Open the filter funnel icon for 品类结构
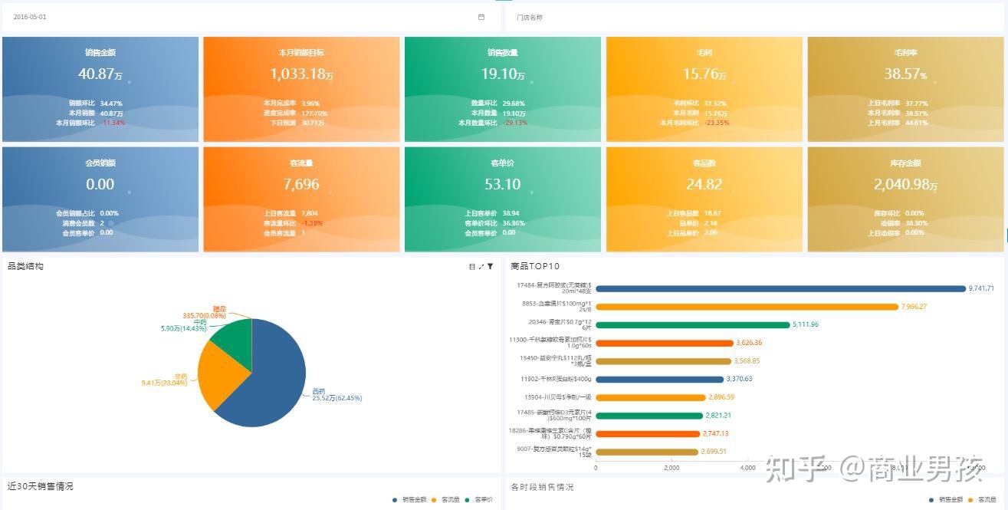1008x510 pixels. 491,266
